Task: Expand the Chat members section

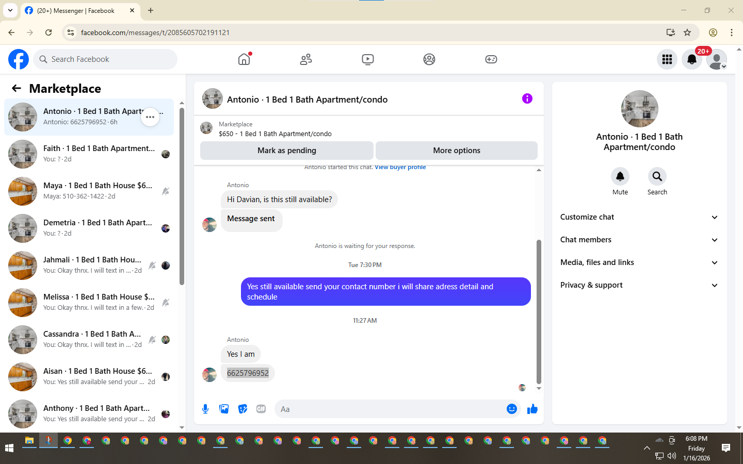Action: (x=639, y=240)
